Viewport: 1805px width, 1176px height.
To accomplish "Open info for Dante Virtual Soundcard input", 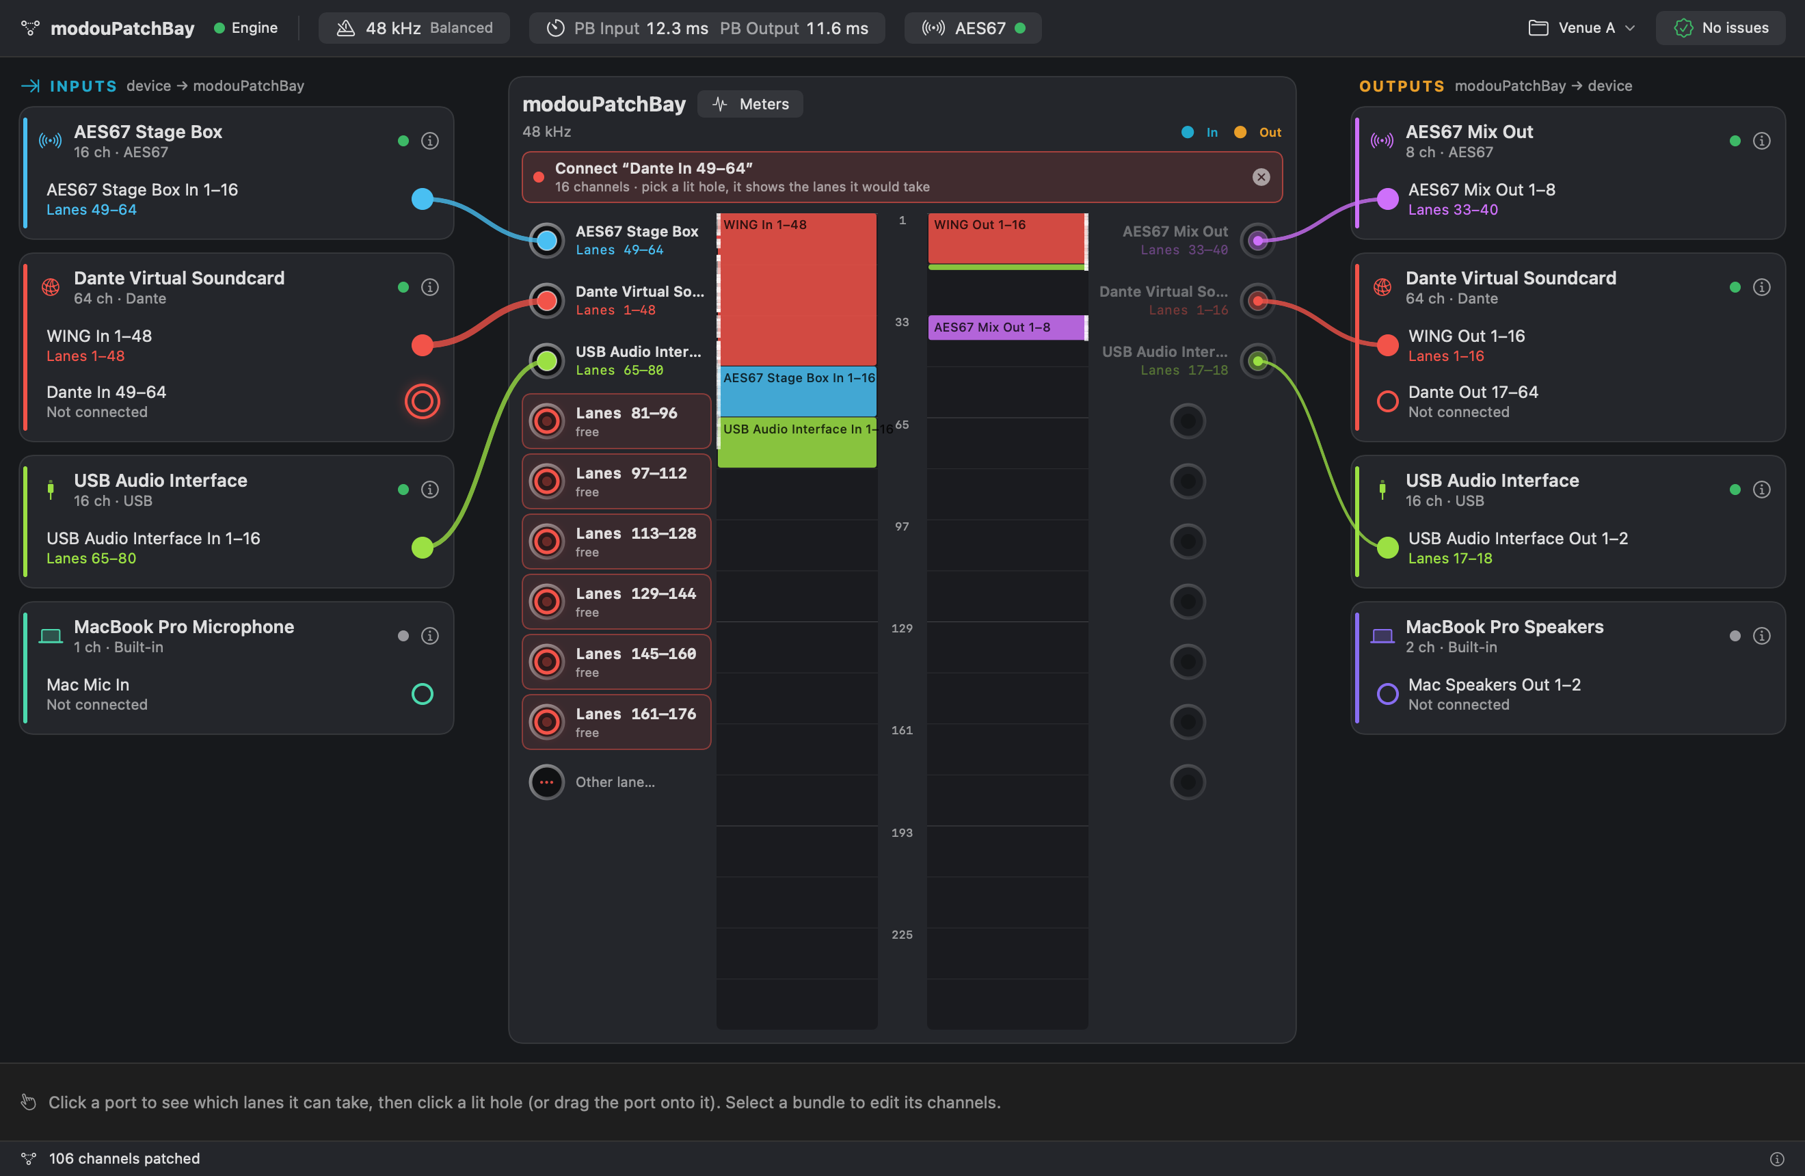I will [x=430, y=287].
